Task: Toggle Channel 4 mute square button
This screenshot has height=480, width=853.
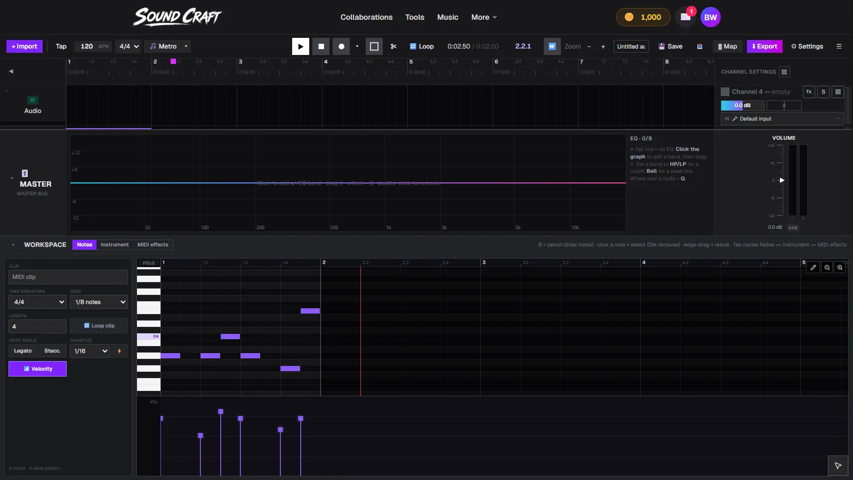Action: pos(838,92)
